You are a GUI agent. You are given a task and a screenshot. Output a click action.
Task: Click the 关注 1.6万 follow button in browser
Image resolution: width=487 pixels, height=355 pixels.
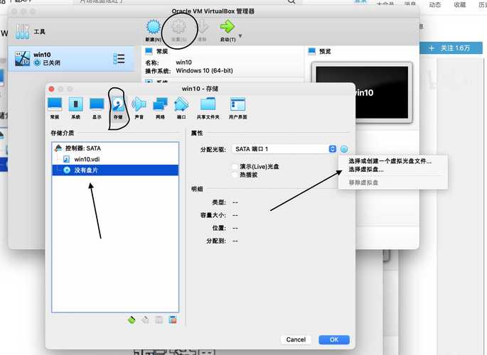(451, 48)
